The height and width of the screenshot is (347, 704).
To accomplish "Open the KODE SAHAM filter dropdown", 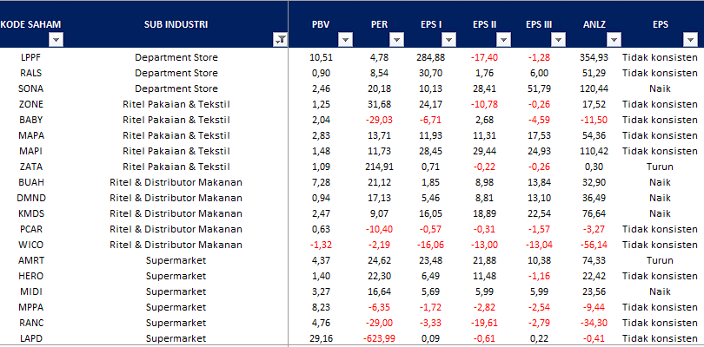I will pyautogui.click(x=56, y=40).
